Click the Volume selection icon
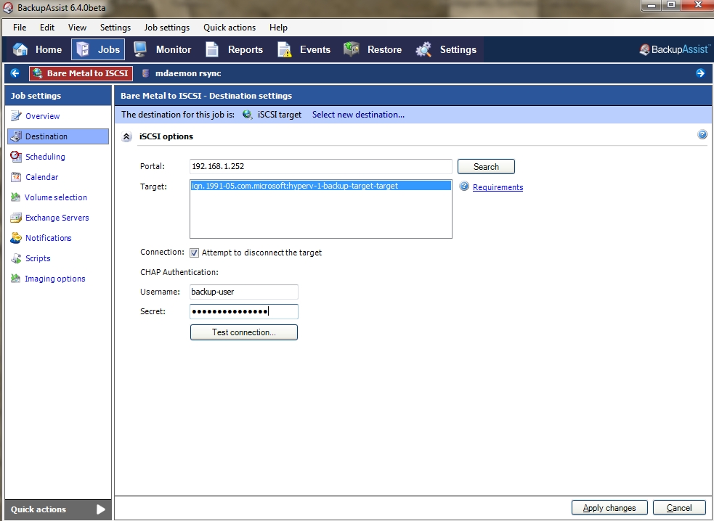The width and height of the screenshot is (714, 521). [x=15, y=197]
